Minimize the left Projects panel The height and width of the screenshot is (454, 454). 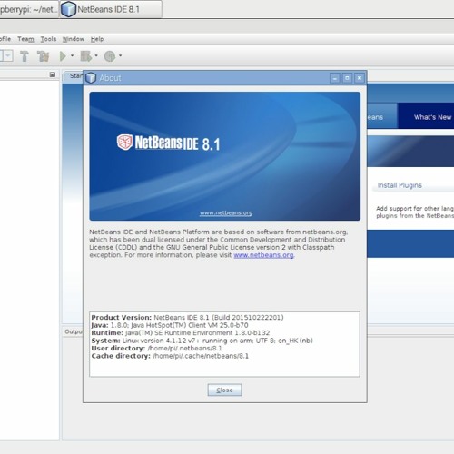(x=53, y=74)
